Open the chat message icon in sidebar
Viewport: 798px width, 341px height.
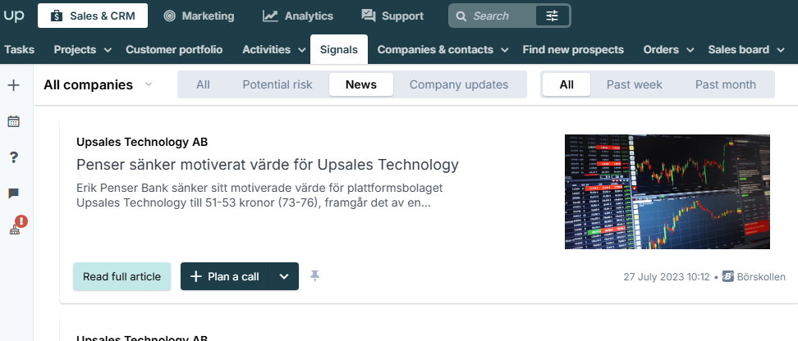pyautogui.click(x=14, y=193)
